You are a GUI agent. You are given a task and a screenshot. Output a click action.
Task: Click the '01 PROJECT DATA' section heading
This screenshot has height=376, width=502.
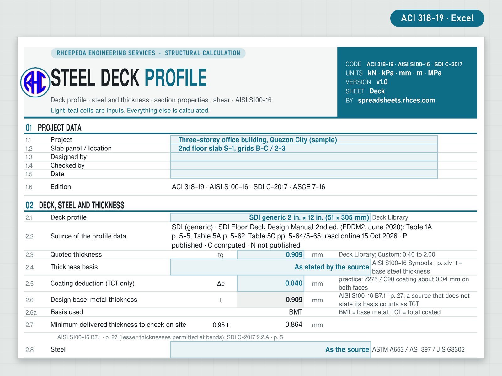coord(53,128)
